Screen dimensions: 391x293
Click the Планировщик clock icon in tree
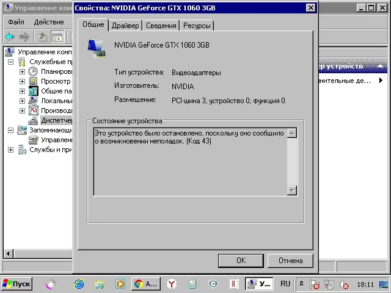[33, 71]
